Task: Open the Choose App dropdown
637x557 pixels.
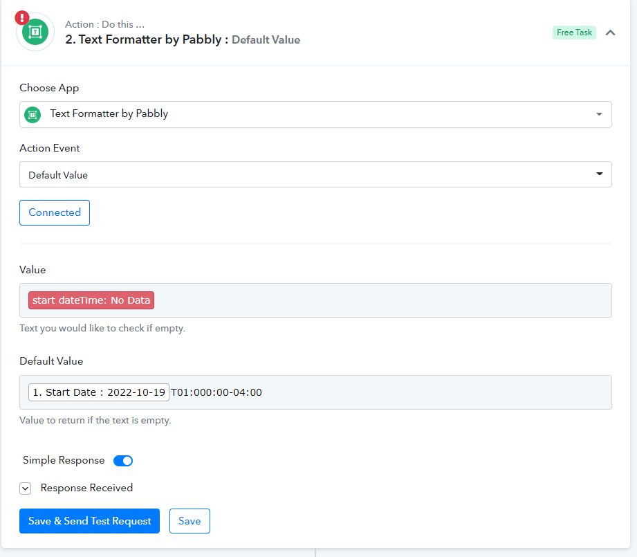Action: click(x=315, y=115)
